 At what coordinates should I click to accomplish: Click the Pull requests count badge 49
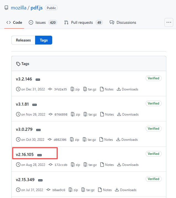[x=99, y=22]
